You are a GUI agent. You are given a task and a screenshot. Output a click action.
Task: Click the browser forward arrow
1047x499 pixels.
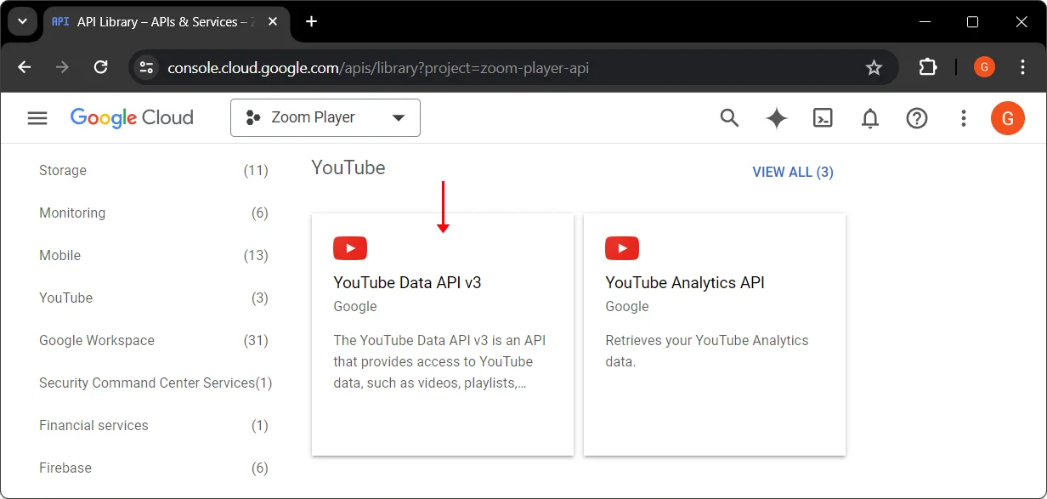[x=62, y=67]
